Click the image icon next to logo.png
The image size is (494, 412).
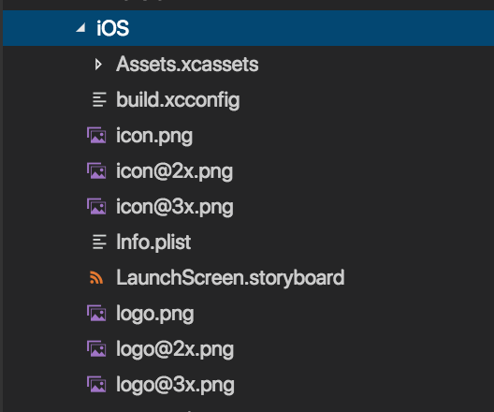96,314
